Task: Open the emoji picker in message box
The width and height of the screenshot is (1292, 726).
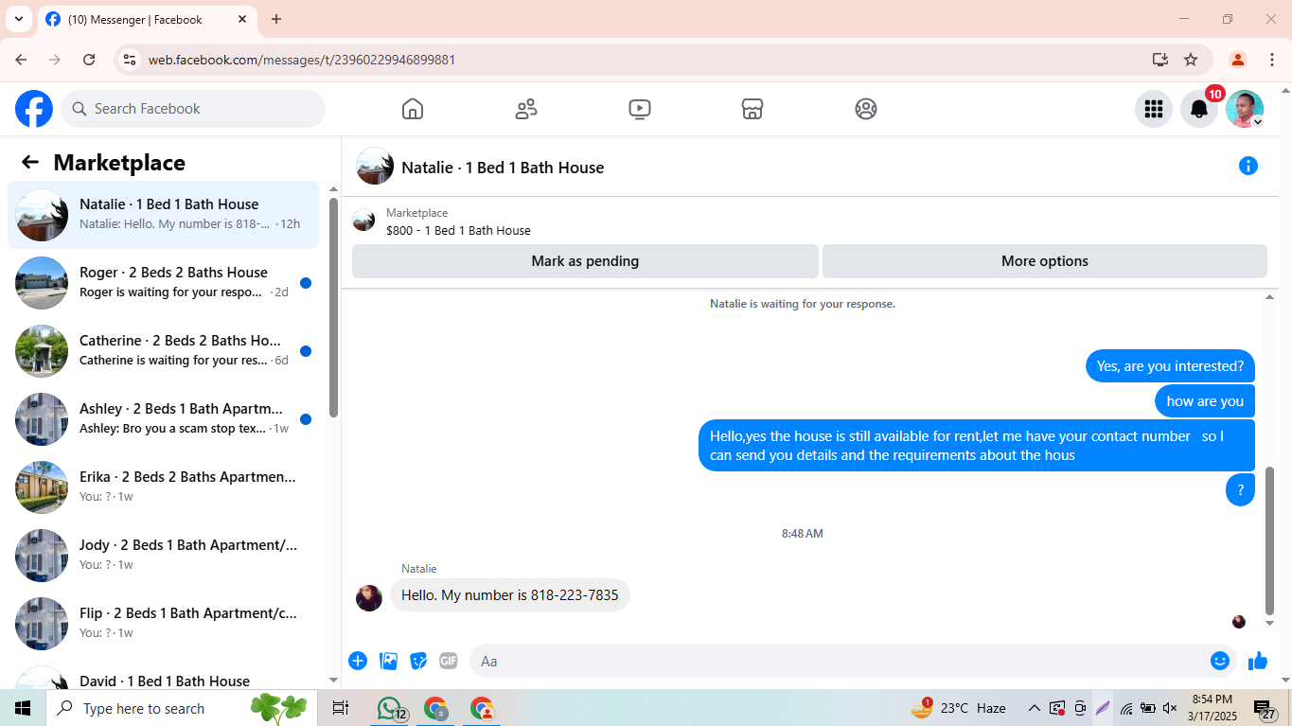Action: [1220, 661]
